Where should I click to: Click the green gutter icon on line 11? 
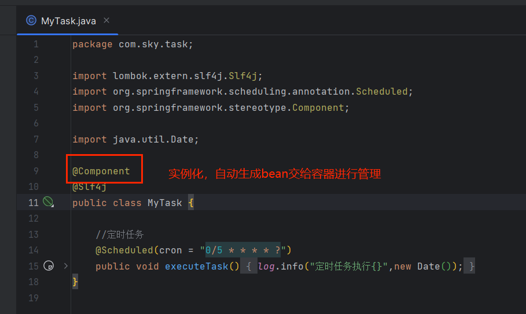(x=48, y=202)
